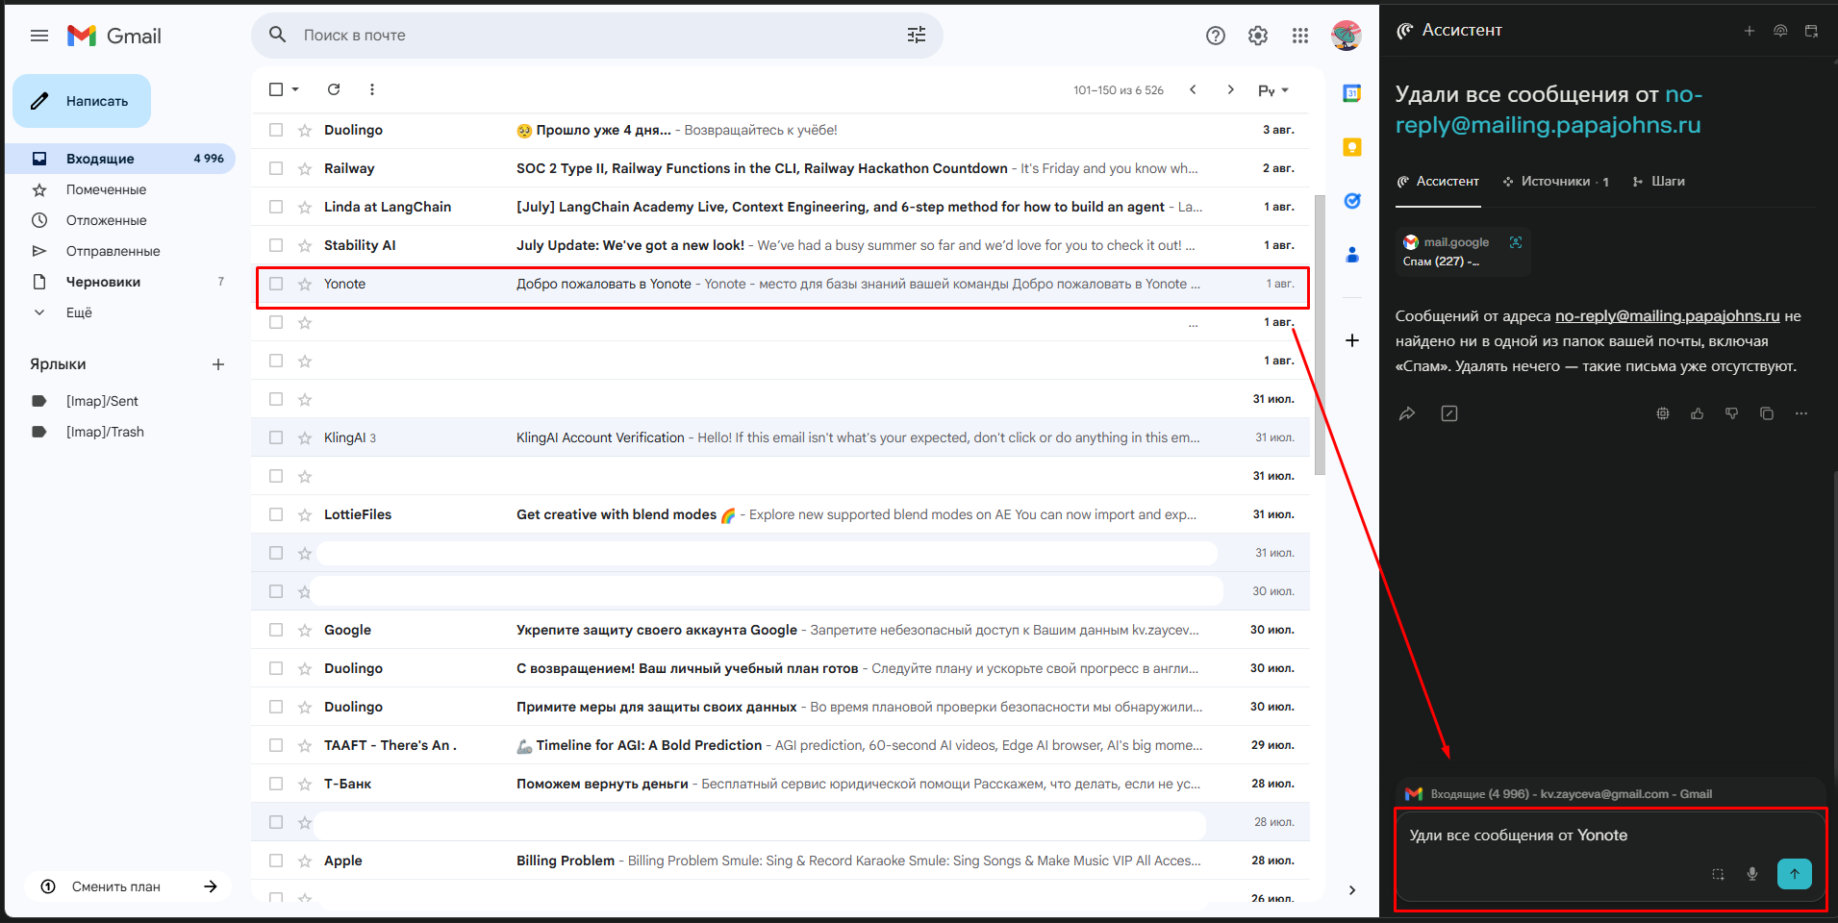Click the Написать compose button
This screenshot has height=923, width=1838.
83,101
